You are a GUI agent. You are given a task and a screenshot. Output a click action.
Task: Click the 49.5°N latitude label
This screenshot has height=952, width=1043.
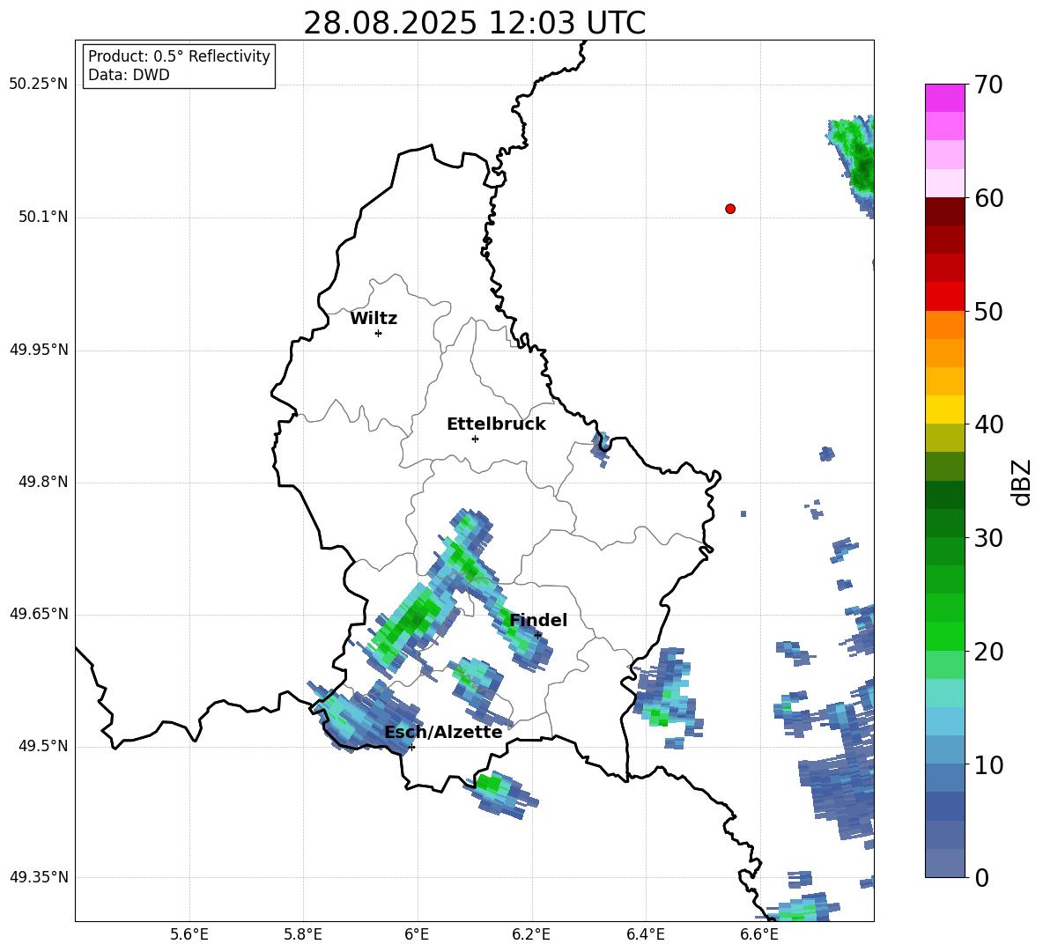pos(43,746)
